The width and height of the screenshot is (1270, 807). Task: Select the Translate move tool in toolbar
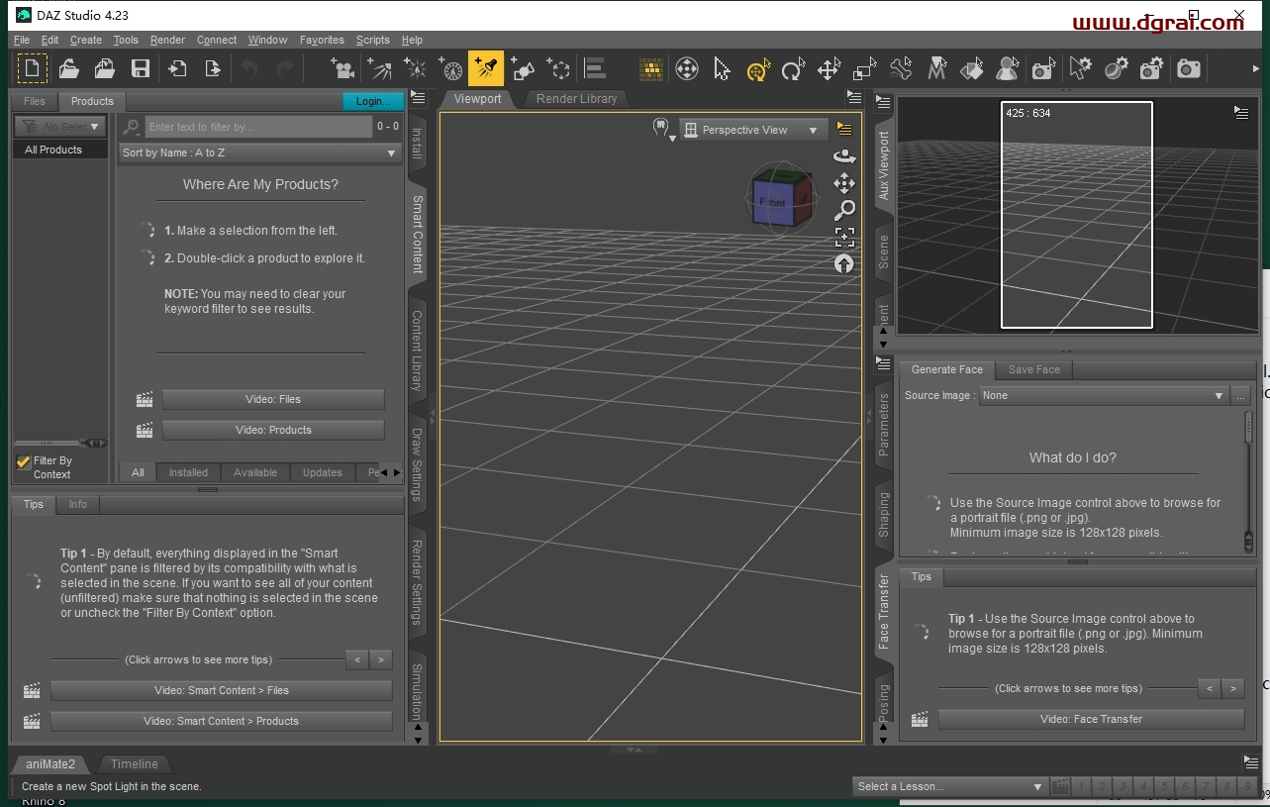(x=829, y=69)
